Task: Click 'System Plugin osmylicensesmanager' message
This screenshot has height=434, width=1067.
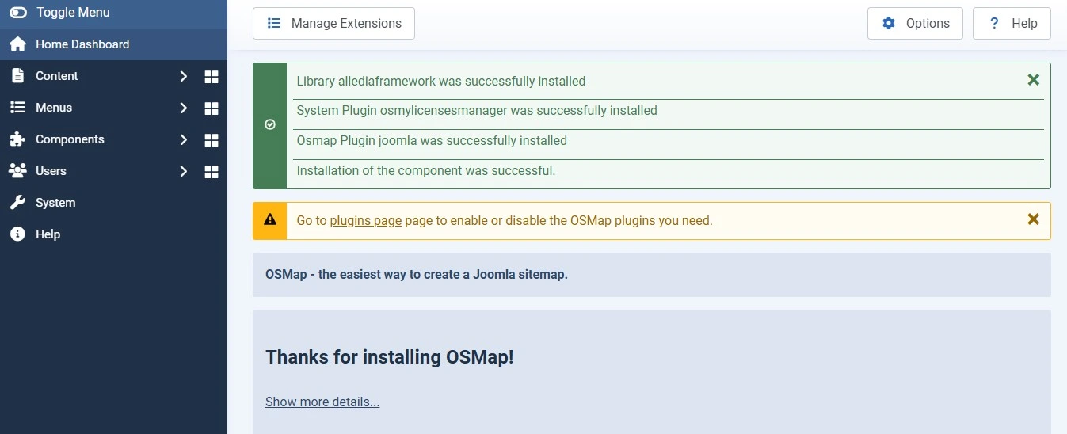Action: coord(477,111)
